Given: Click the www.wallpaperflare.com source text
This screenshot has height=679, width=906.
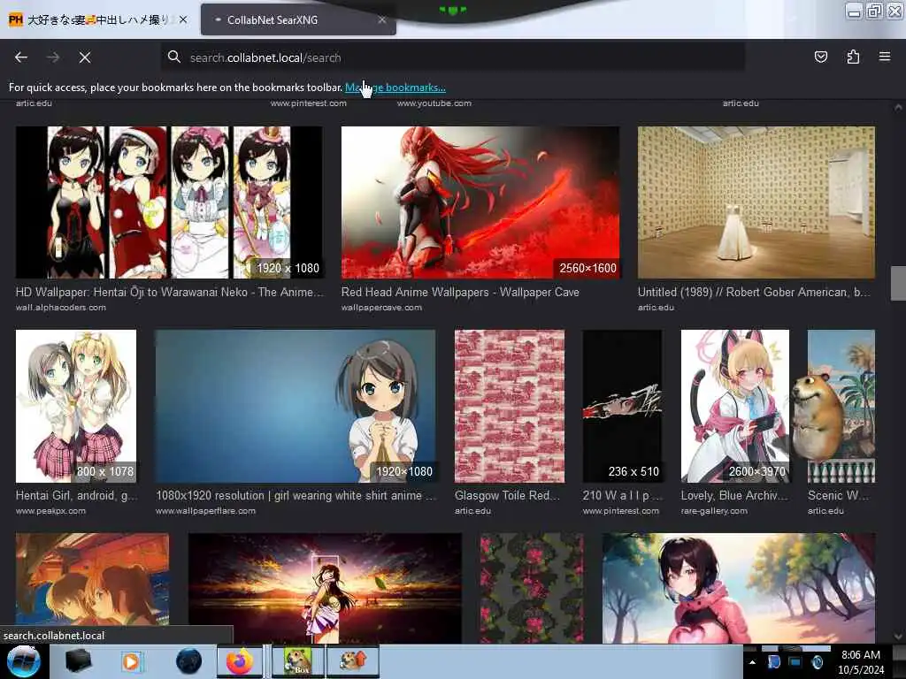Looking at the screenshot, I should (x=205, y=510).
